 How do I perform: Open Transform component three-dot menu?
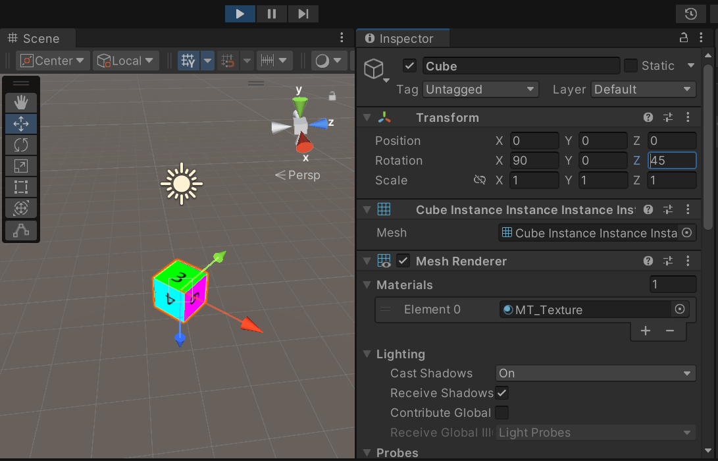pyautogui.click(x=688, y=117)
